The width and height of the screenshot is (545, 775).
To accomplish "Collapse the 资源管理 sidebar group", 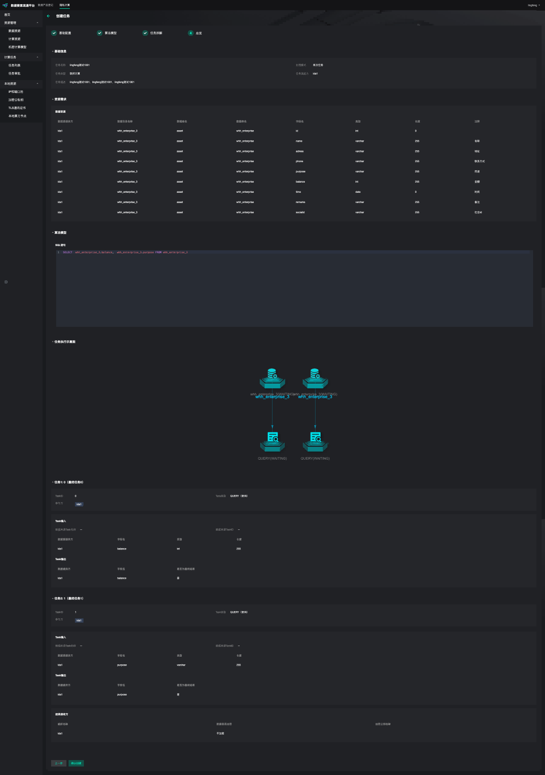I will [x=37, y=23].
